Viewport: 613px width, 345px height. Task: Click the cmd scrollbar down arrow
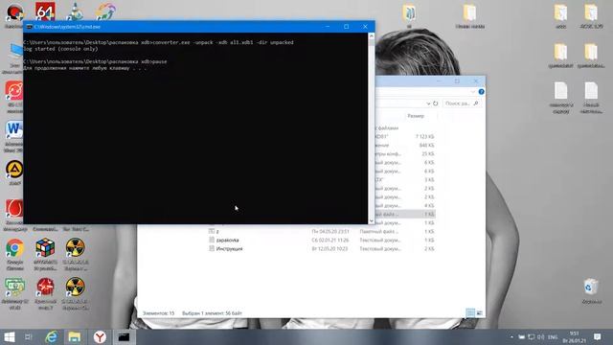[371, 220]
